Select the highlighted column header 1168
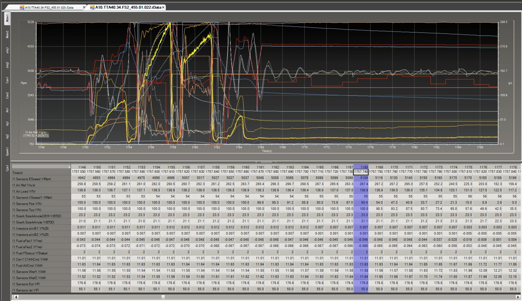The height and width of the screenshot is (301, 522). [x=361, y=167]
